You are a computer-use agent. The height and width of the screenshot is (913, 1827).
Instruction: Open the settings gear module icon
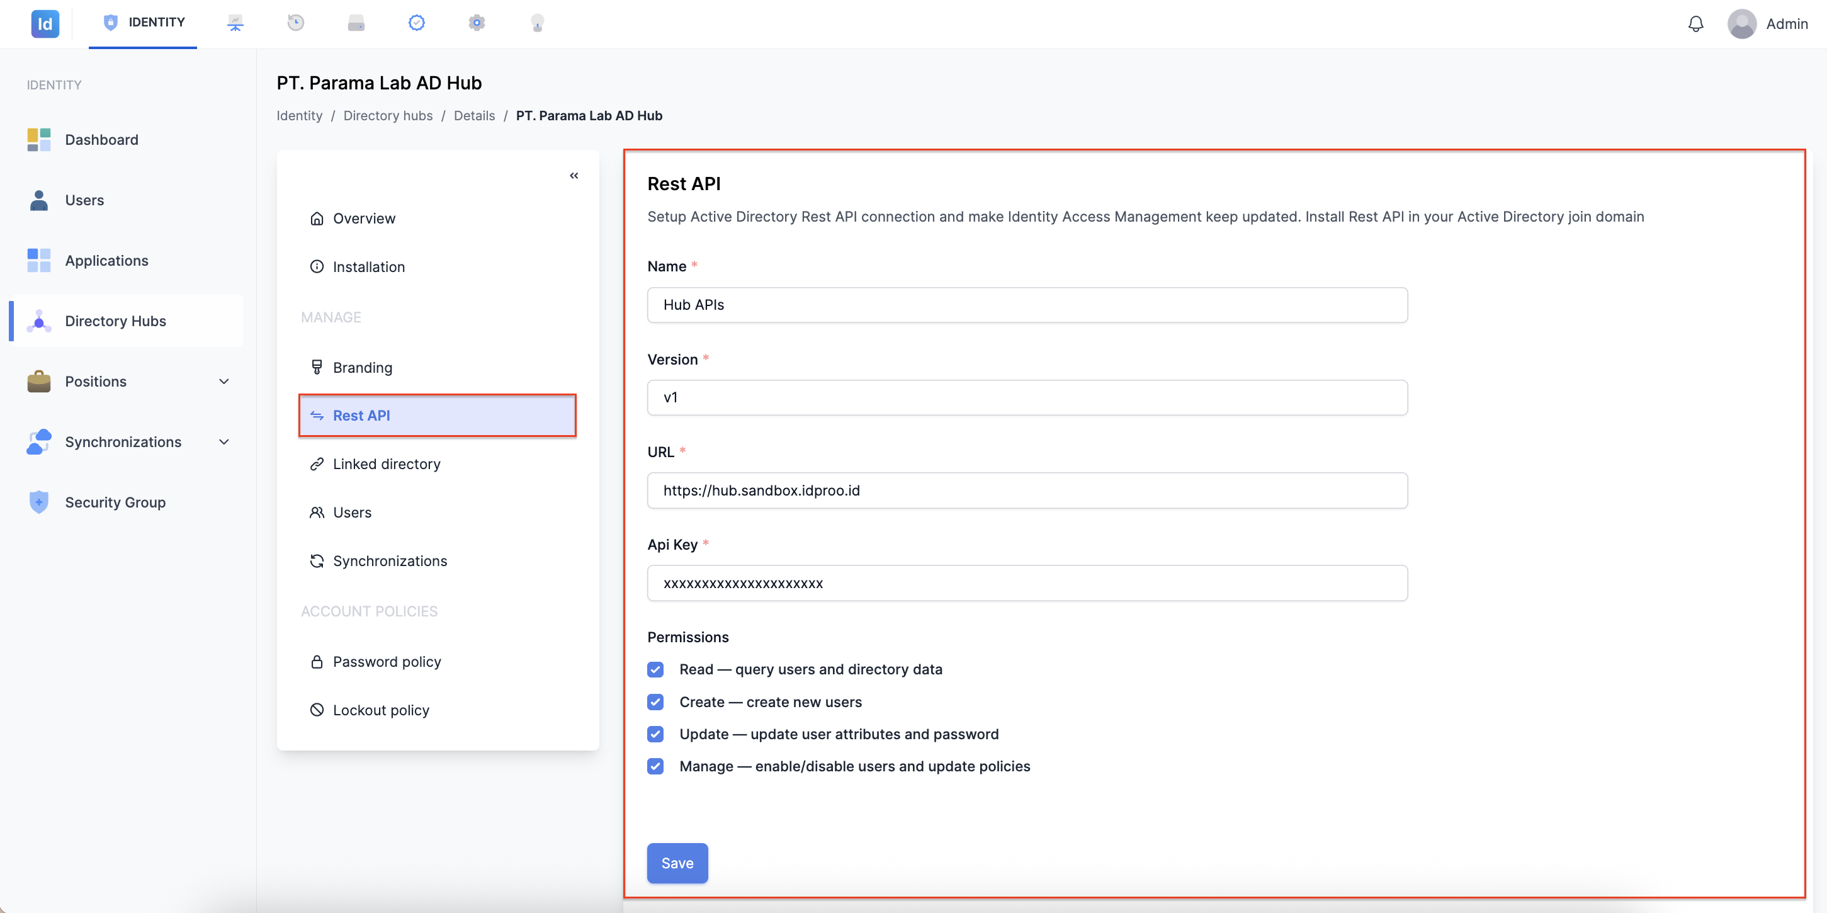477,23
